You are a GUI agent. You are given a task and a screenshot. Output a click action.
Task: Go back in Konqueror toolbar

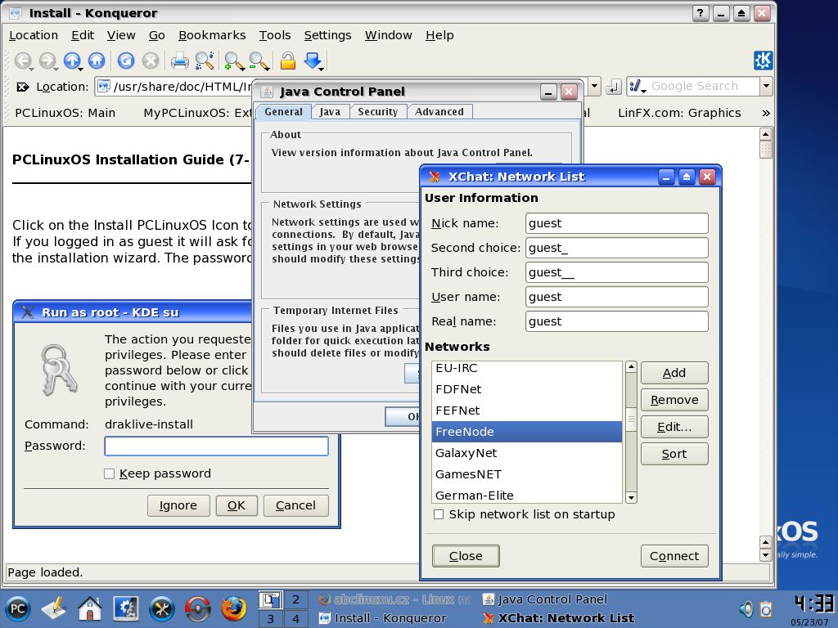point(22,61)
